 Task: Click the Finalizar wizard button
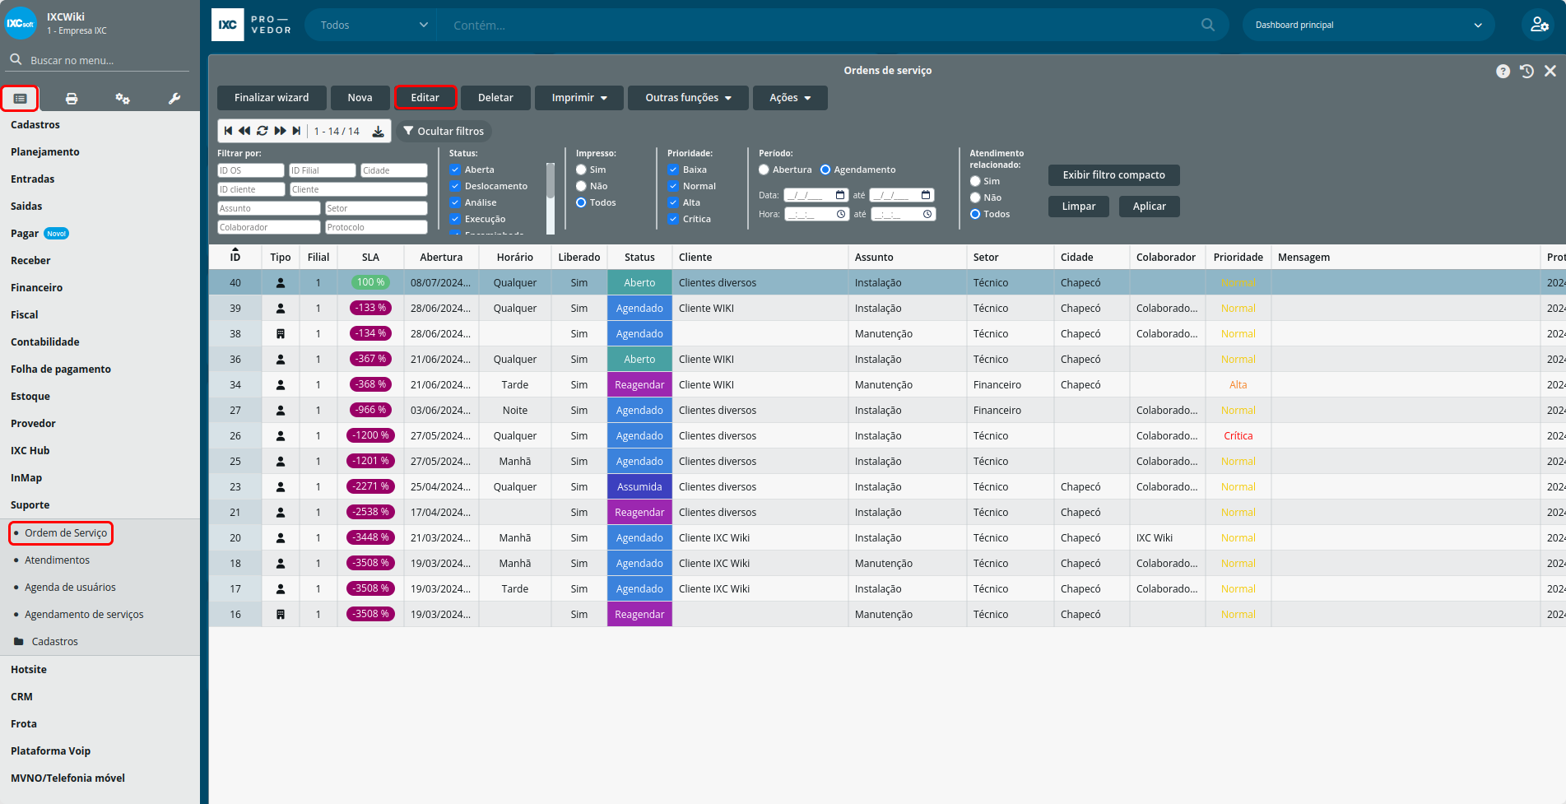coord(272,97)
